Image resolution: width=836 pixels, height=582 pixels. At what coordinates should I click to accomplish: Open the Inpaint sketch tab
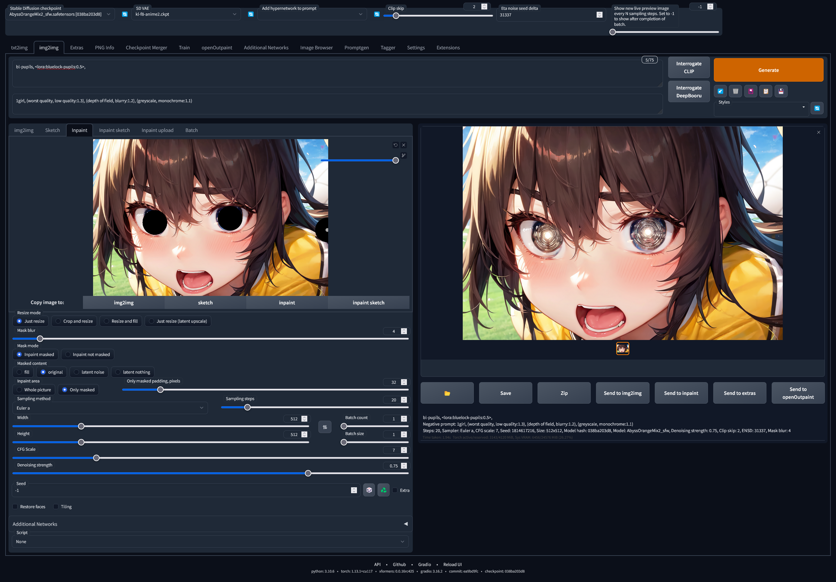click(x=114, y=130)
